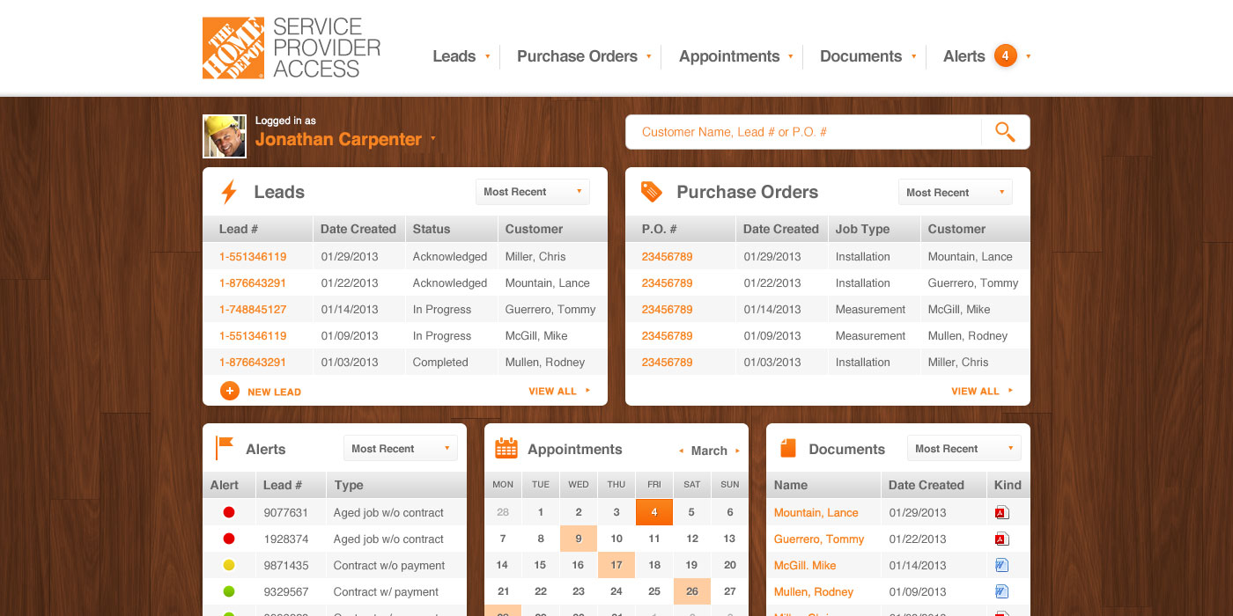Click the Documents panel file icon
Viewport: 1233px width, 616px height.
coord(787,449)
